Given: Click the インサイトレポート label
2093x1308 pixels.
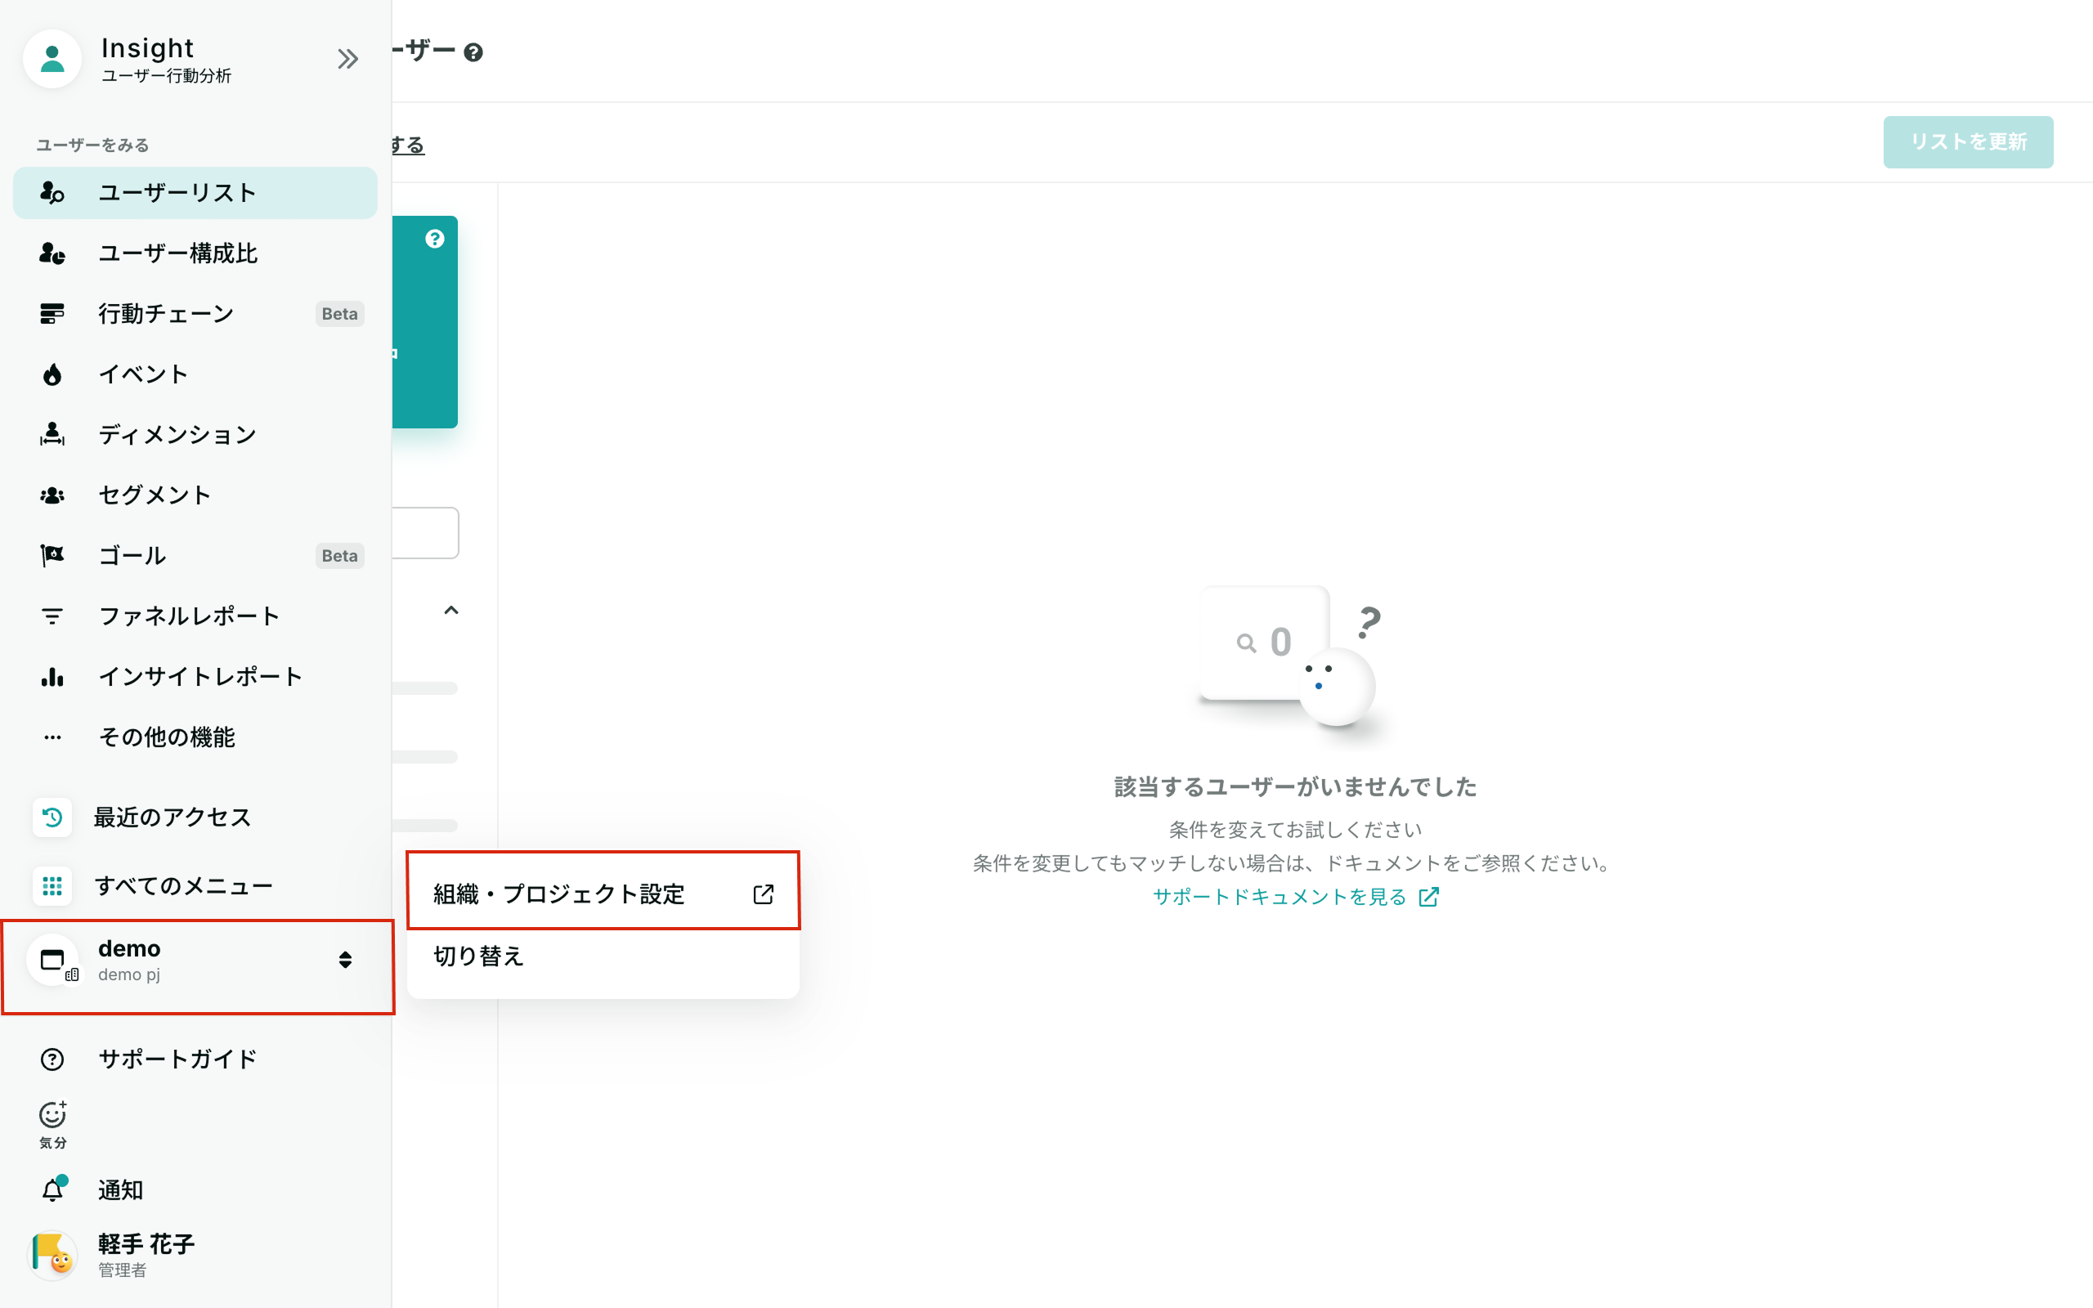Looking at the screenshot, I should pyautogui.click(x=200, y=677).
